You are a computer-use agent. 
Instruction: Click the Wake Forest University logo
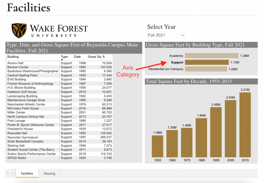pyautogui.click(x=50, y=30)
